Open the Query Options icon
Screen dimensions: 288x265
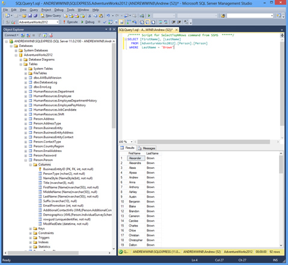pyautogui.click(x=116, y=22)
